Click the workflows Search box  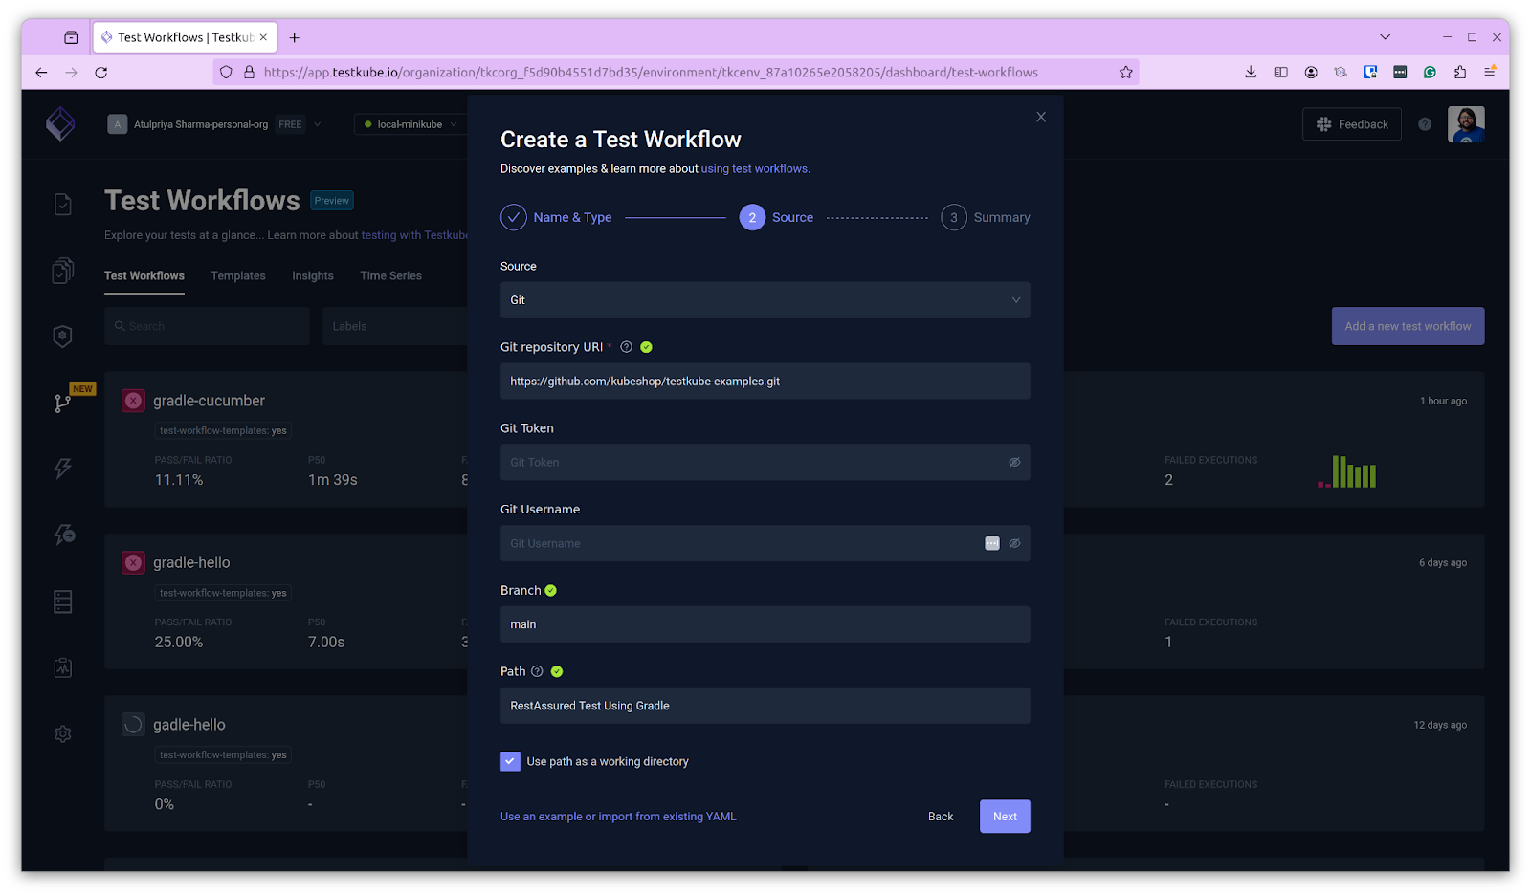207,326
